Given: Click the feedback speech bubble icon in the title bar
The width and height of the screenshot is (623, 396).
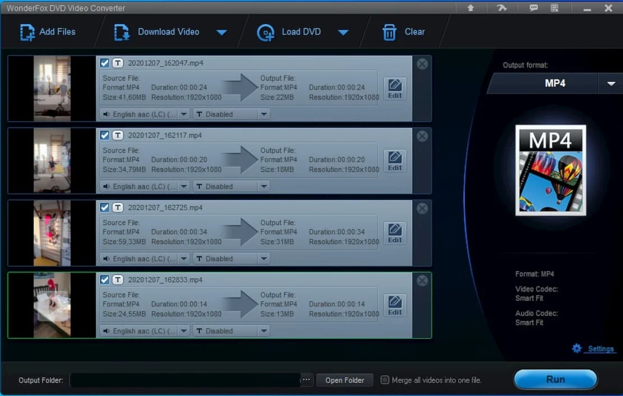Looking at the screenshot, I should pos(533,7).
